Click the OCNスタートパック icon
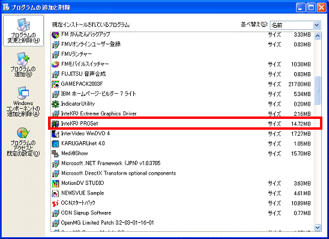The image size is (329, 239). click(x=55, y=204)
